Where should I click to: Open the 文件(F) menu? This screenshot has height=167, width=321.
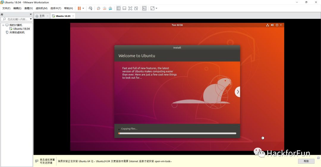[6, 8]
